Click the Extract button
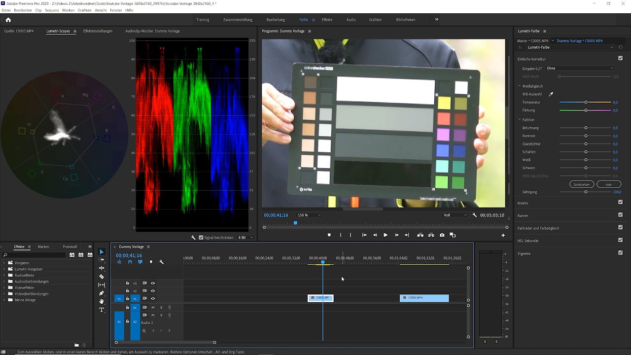Screen dimensions: 631x355 431,235
